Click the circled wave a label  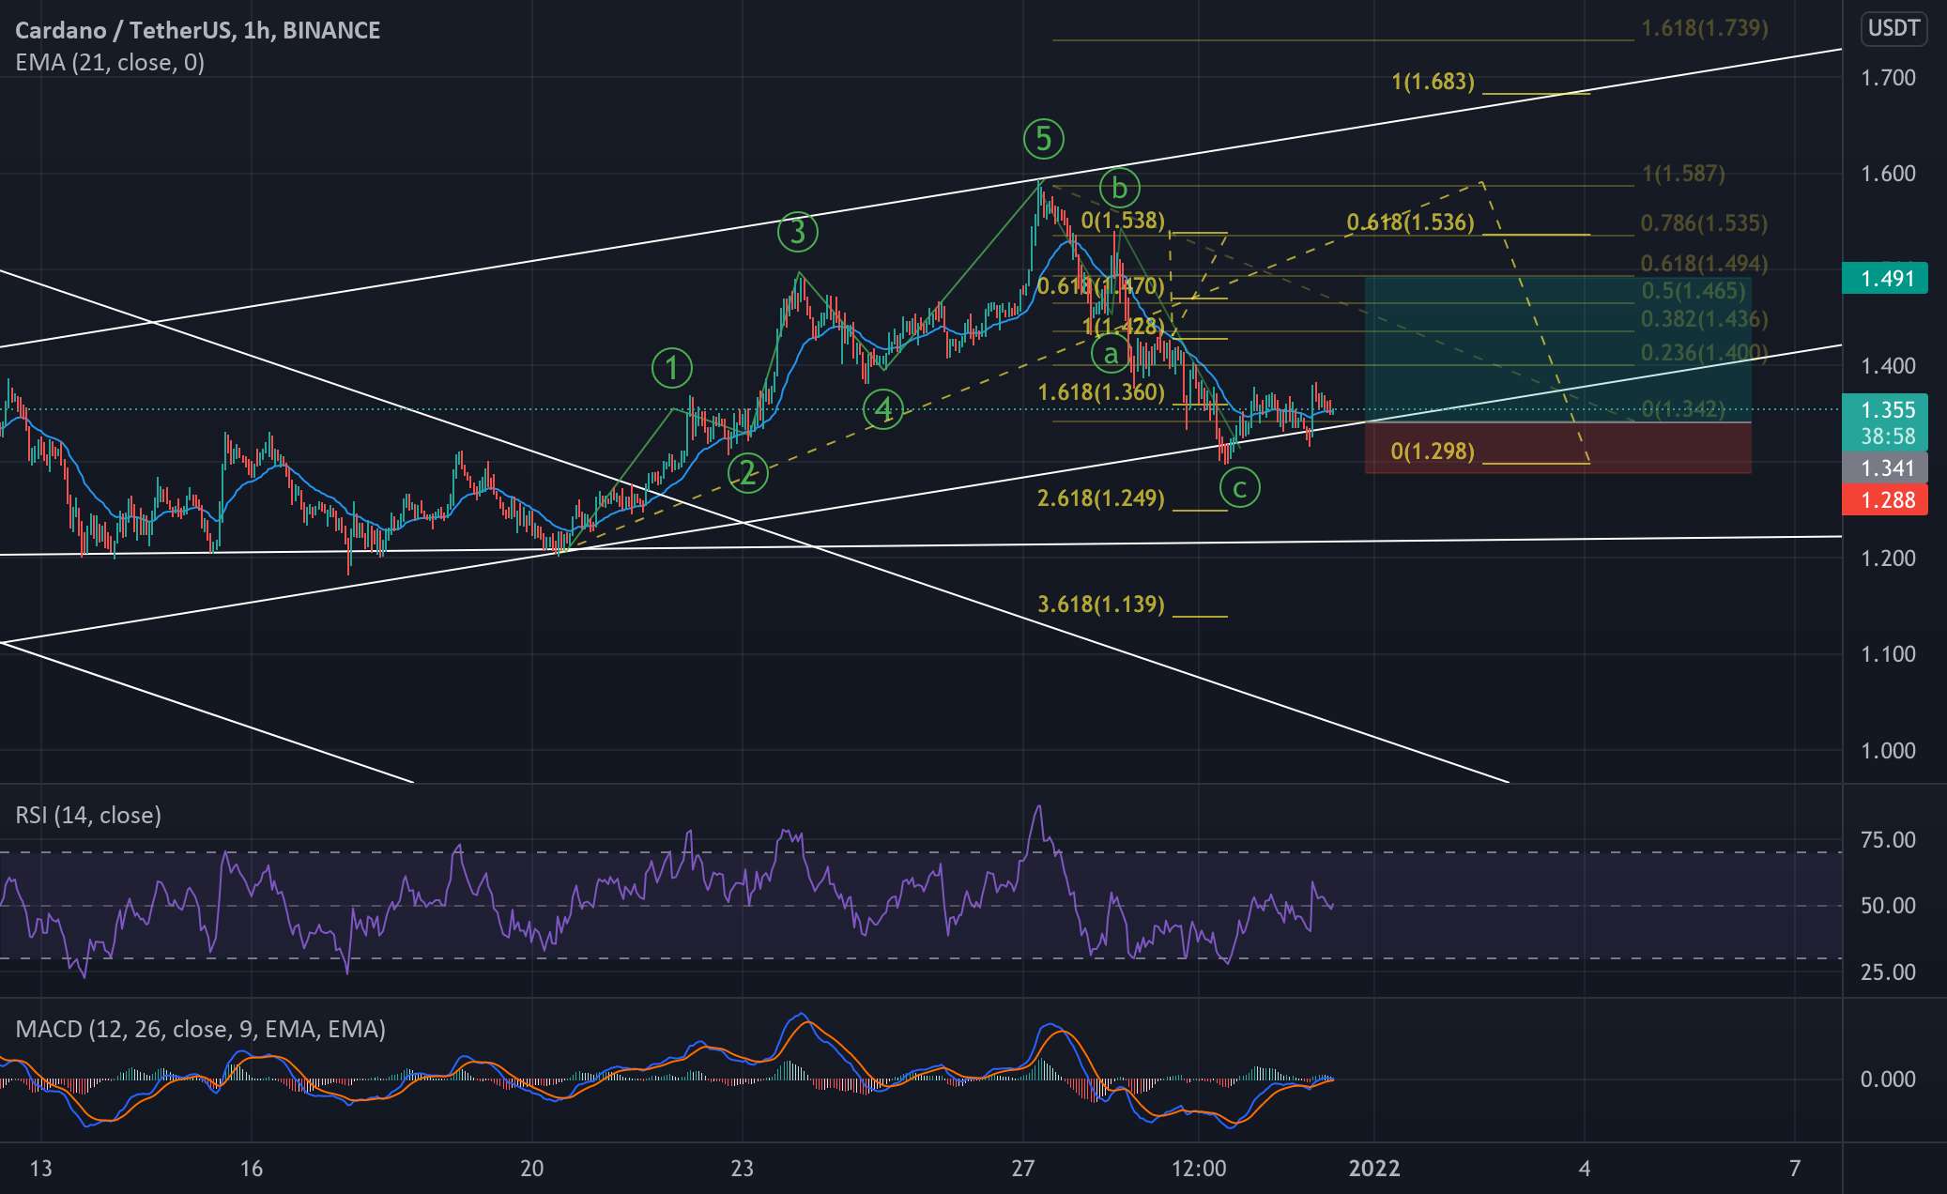[1111, 353]
